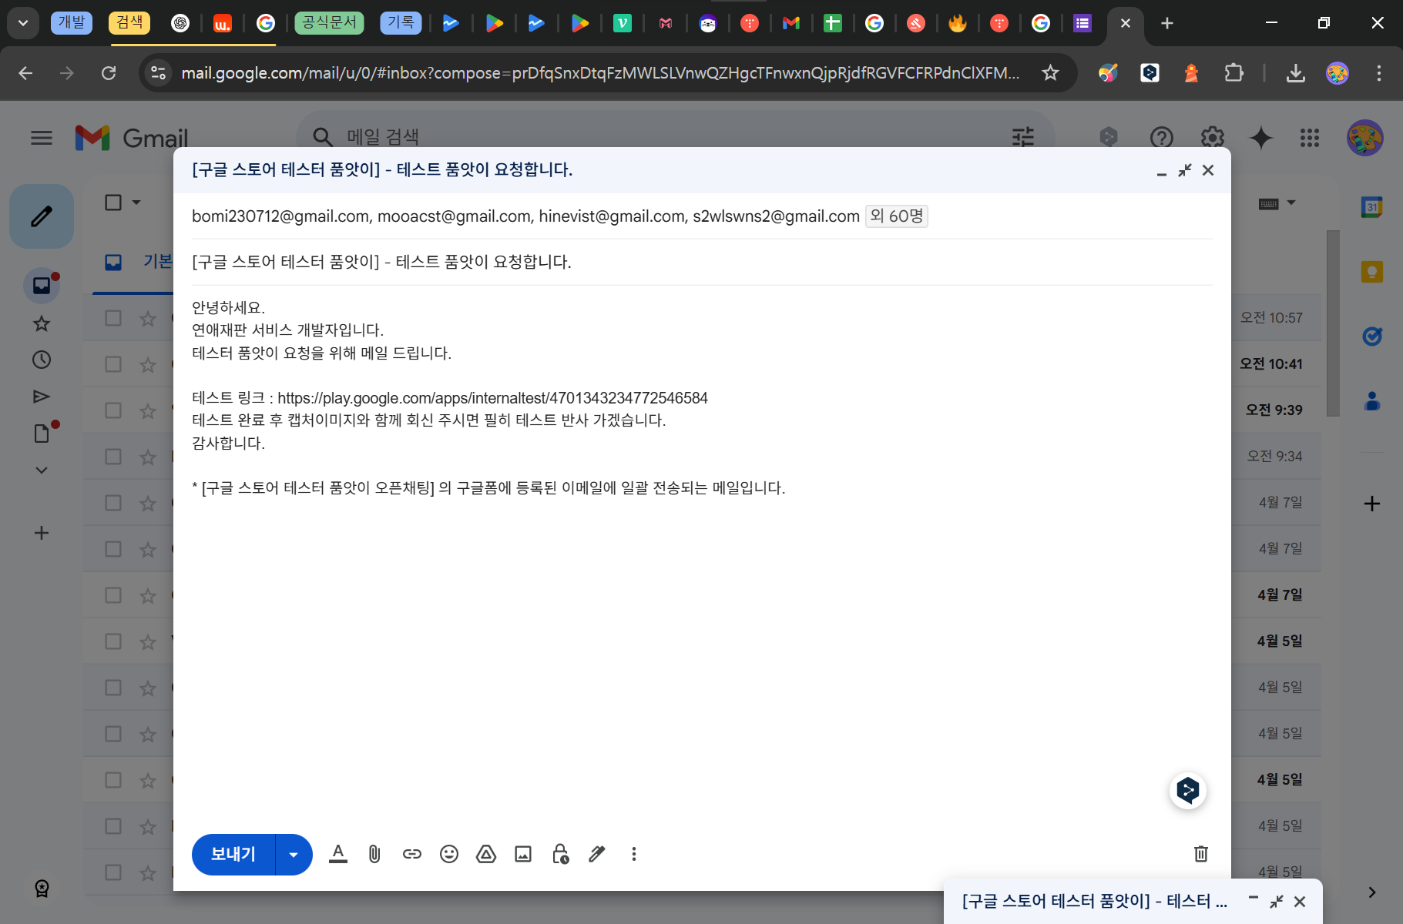Open Chrome three-dot menu

click(1379, 73)
